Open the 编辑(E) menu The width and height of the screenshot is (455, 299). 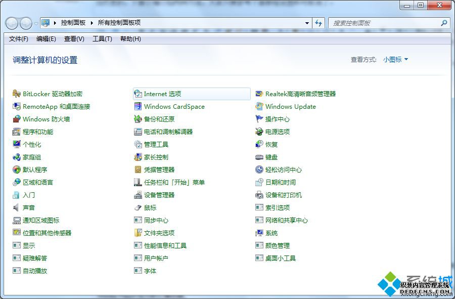(46, 39)
